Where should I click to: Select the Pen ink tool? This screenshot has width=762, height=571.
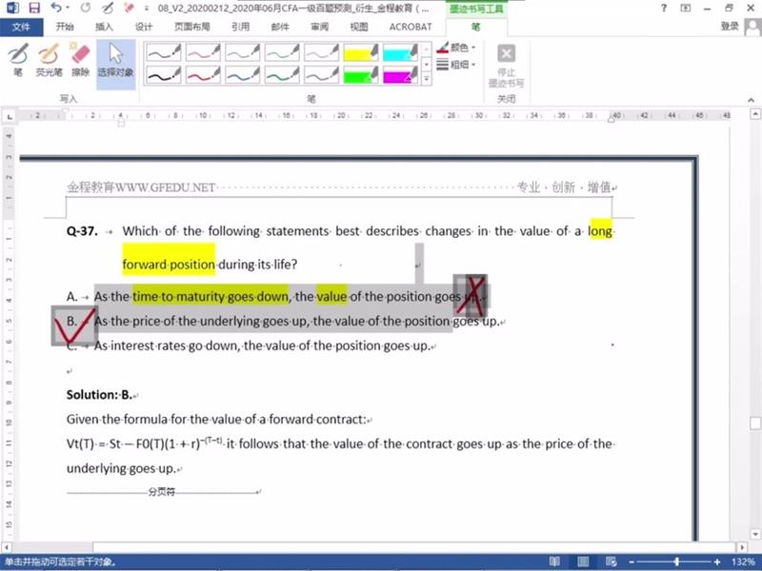pyautogui.click(x=18, y=58)
